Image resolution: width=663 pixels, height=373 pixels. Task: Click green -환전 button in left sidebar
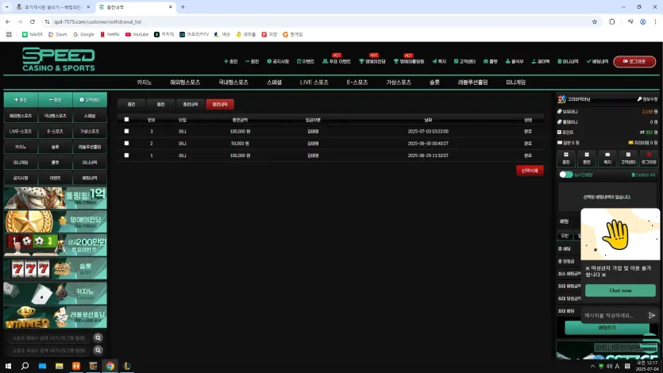click(55, 100)
